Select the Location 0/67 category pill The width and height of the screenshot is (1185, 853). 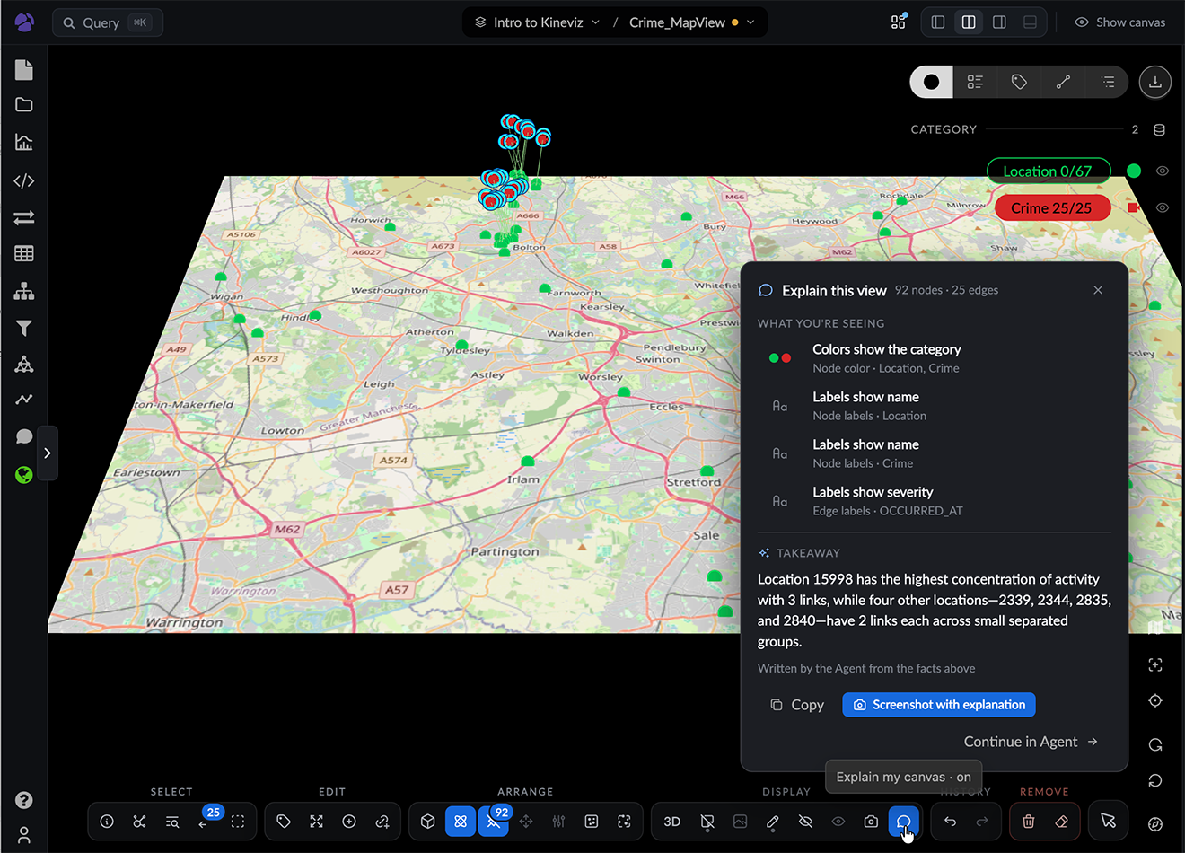1049,171
